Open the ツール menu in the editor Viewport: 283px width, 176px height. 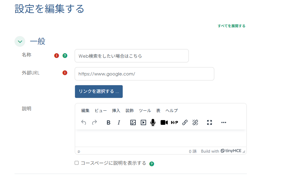pos(145,110)
